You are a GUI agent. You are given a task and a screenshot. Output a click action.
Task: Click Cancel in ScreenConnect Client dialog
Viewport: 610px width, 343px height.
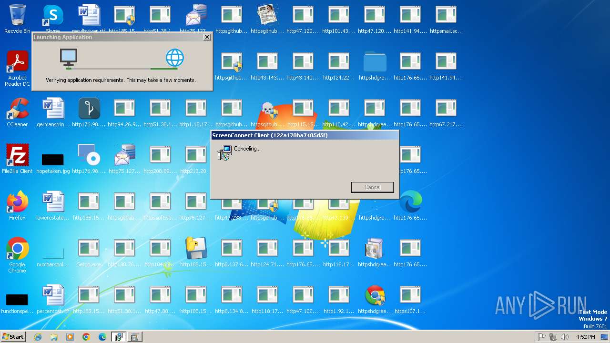[x=373, y=187]
